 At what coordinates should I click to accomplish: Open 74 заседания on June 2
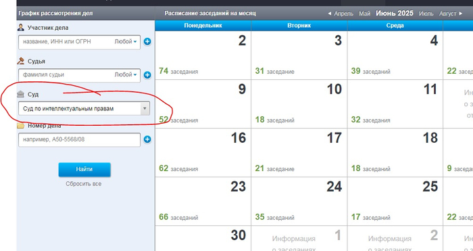point(178,71)
